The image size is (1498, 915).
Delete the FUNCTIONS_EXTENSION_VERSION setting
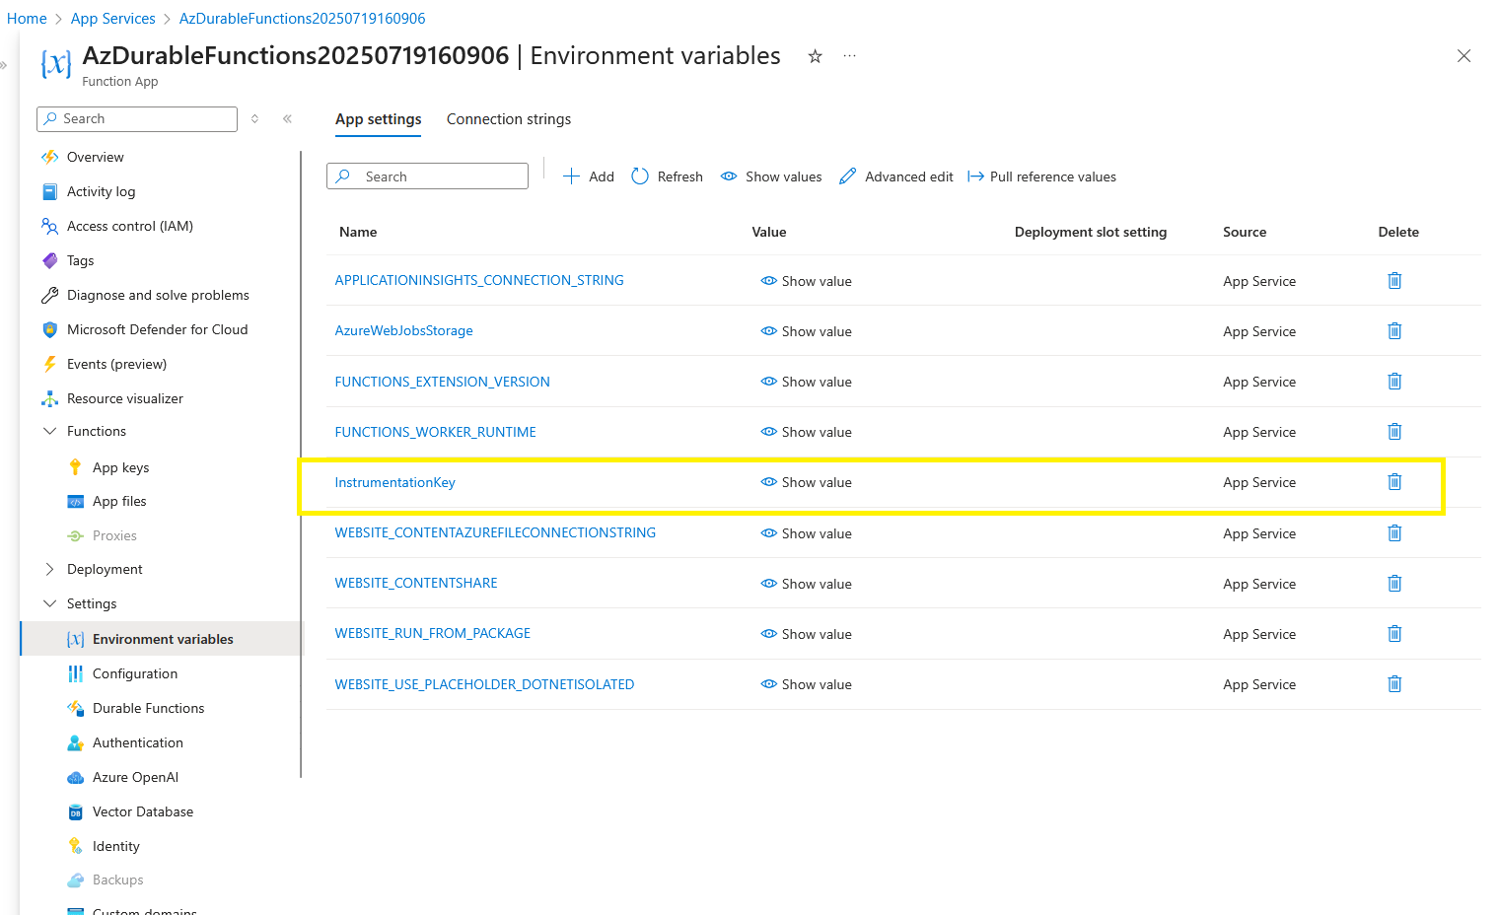[x=1394, y=382]
